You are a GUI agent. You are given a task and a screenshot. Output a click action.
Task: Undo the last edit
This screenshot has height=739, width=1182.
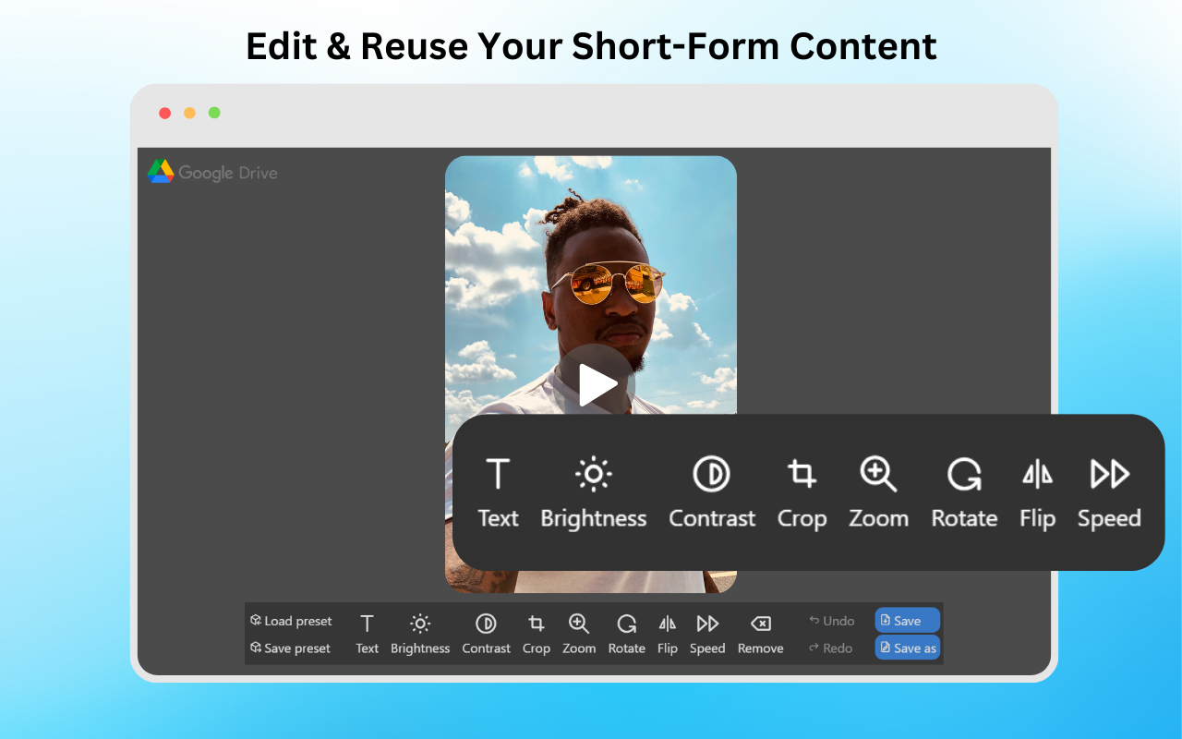coord(830,620)
